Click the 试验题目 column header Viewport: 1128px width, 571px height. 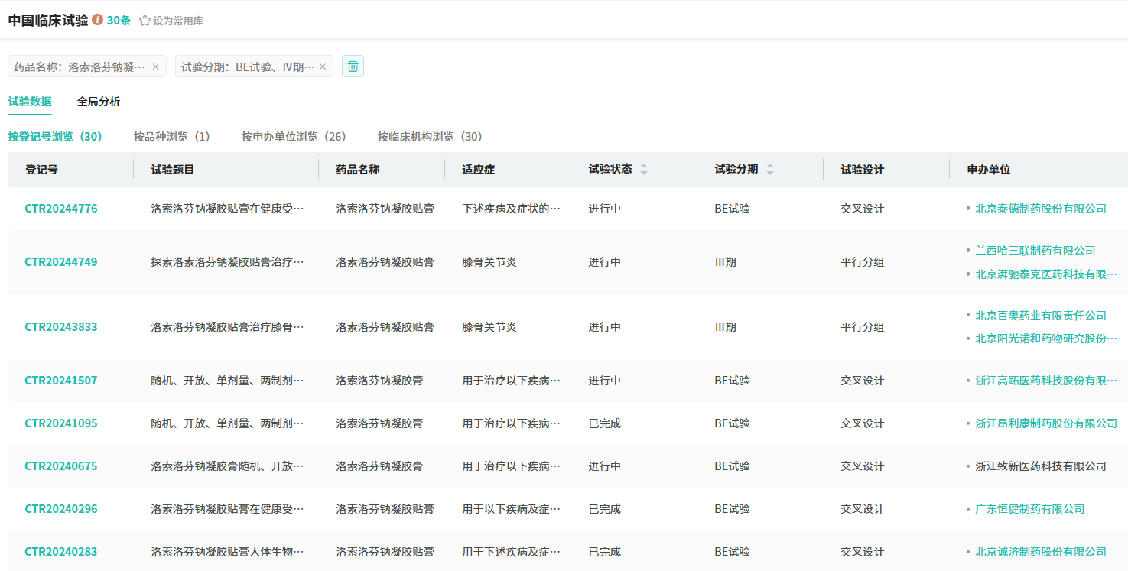[173, 170]
